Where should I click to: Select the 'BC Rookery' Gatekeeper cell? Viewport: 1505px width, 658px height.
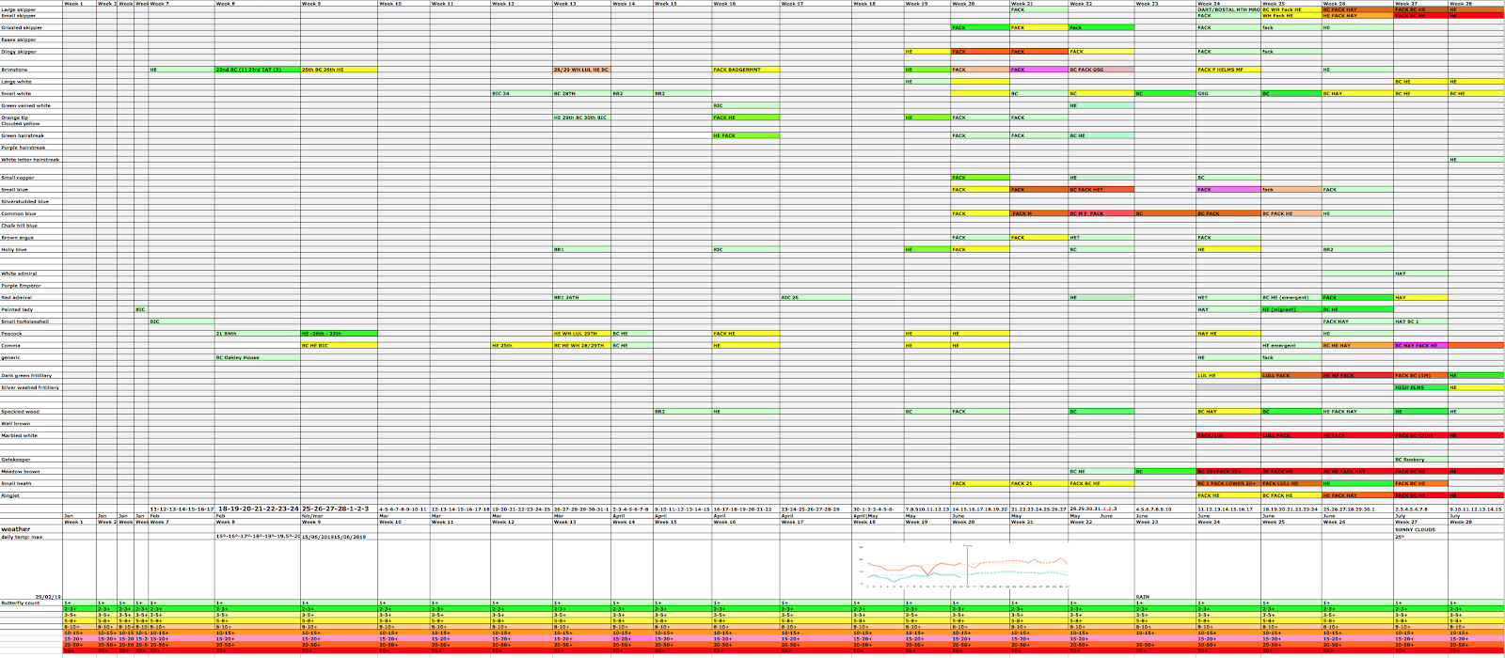coord(1420,460)
